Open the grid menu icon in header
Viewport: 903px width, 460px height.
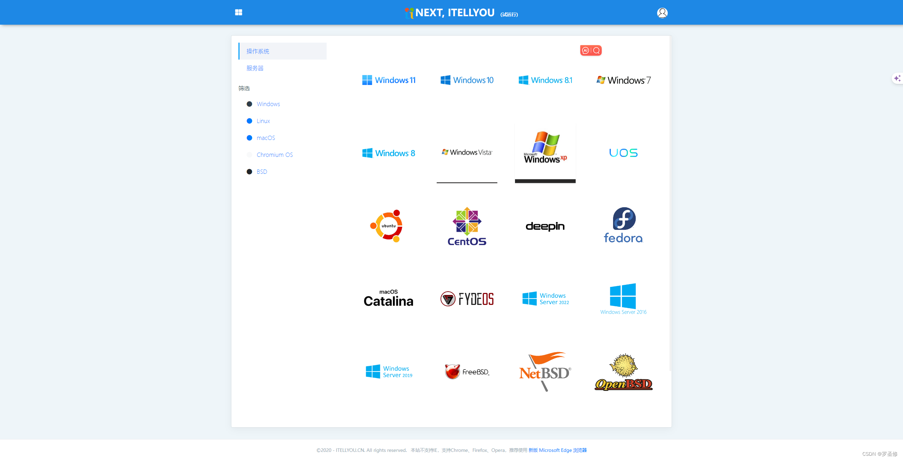click(238, 12)
